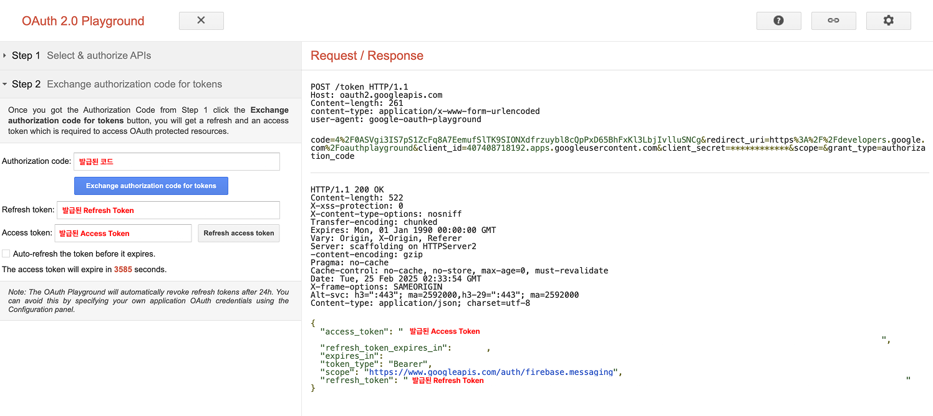Open the settings gear configuration
Viewport: 933px width, 416px height.
[x=888, y=21]
